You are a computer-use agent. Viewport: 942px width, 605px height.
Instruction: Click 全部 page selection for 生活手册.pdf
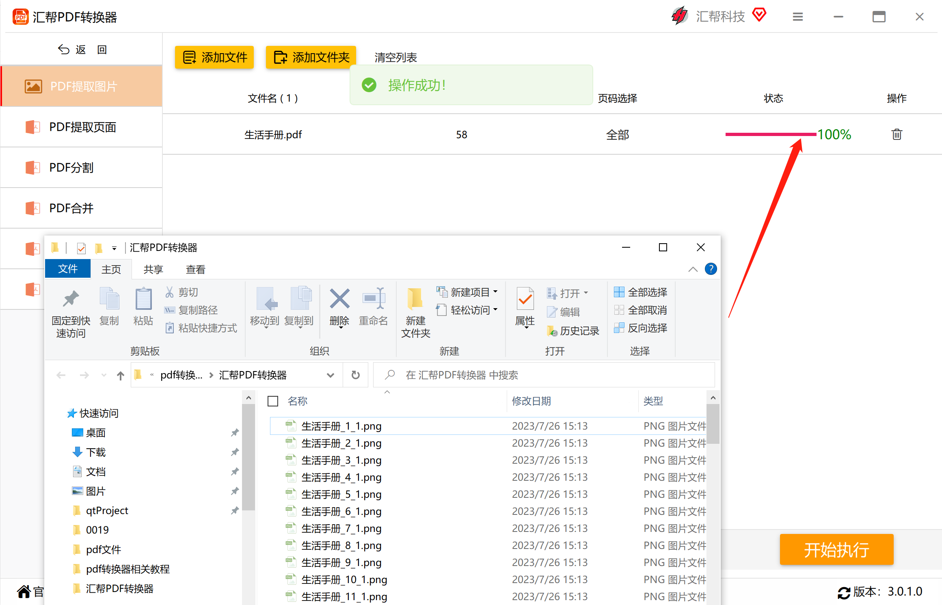point(617,135)
